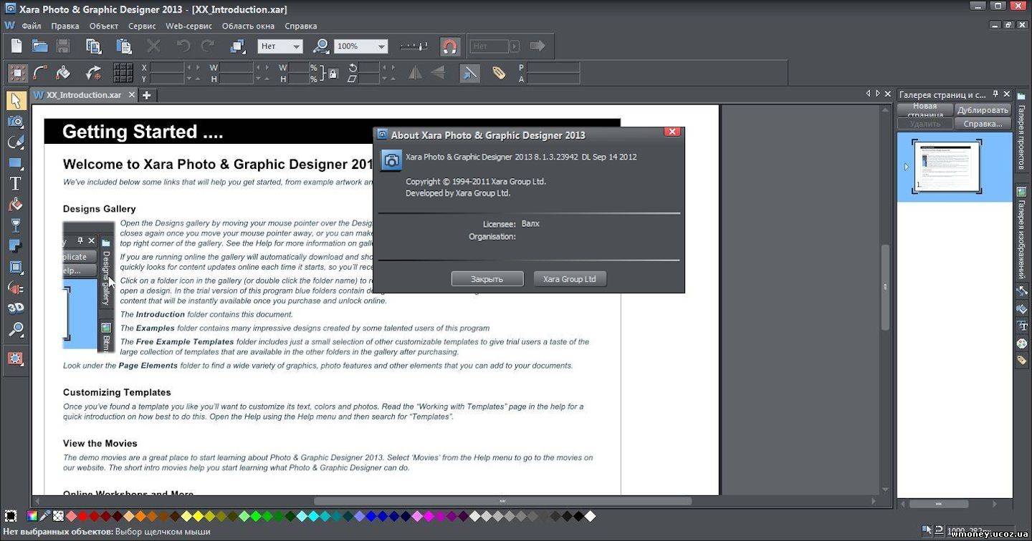
Task: Choose the Shadow tool
Action: coord(15,246)
